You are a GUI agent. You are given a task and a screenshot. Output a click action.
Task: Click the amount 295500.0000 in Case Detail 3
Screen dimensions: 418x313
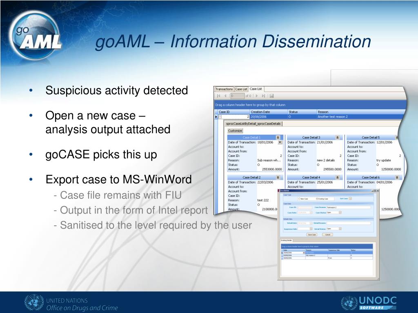point(332,169)
